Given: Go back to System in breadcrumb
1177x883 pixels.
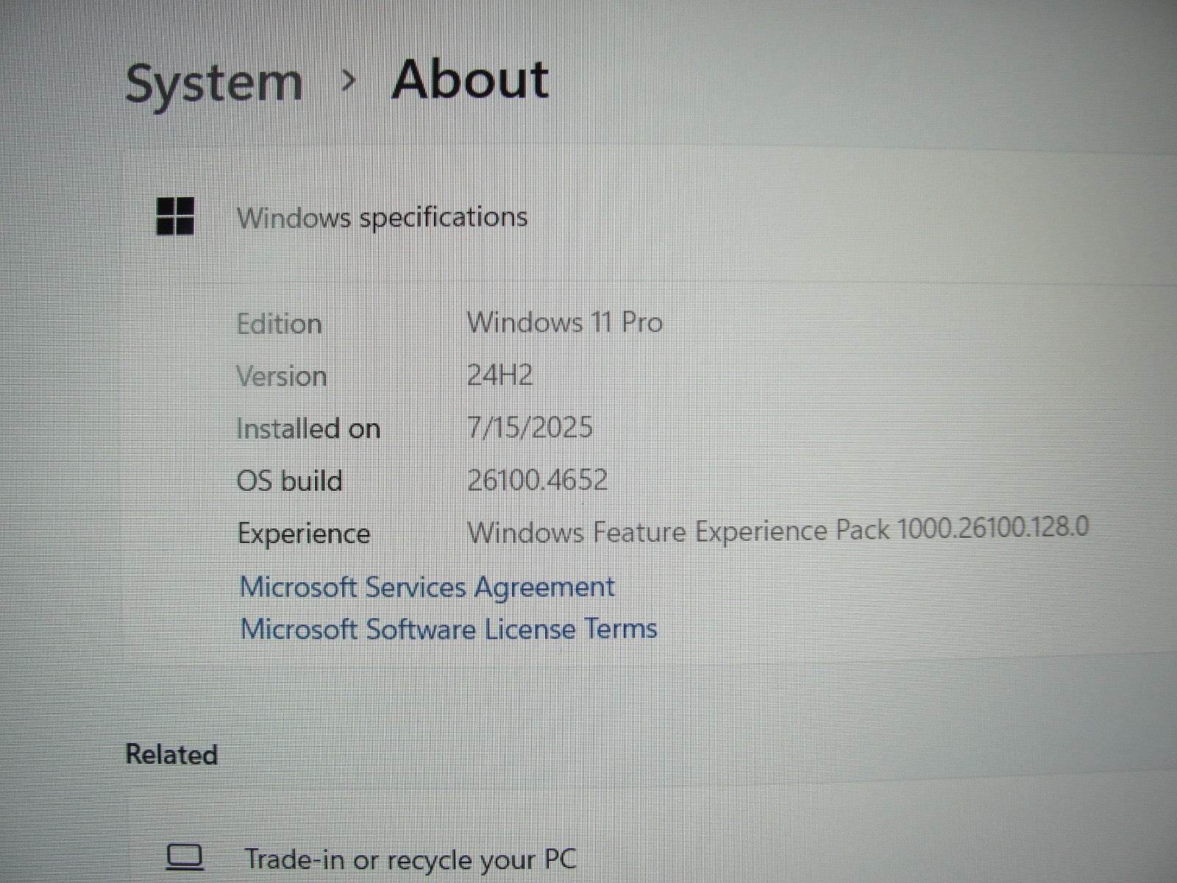Looking at the screenshot, I should [213, 82].
